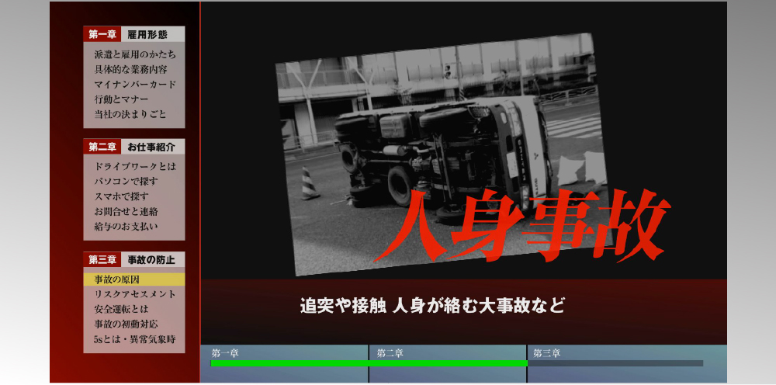Image resolution: width=776 pixels, height=385 pixels.
Task: Open the パソコンで探す lesson
Action: [x=126, y=182]
